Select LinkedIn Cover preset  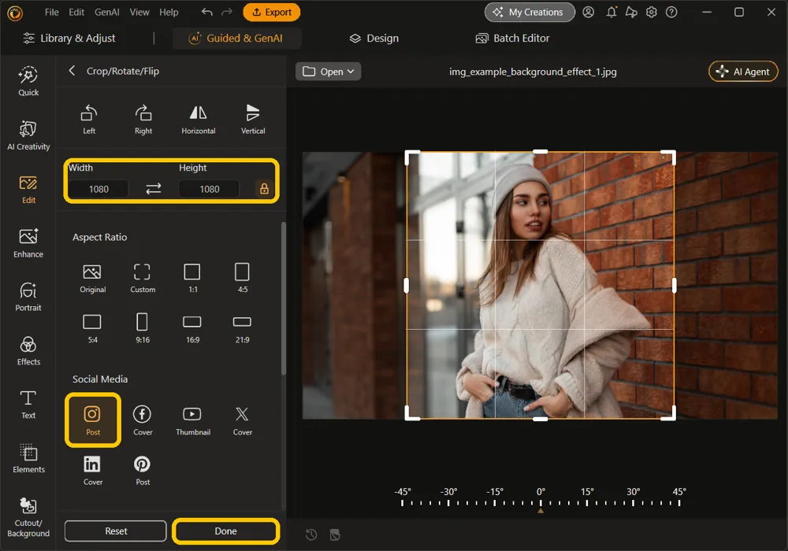92,471
